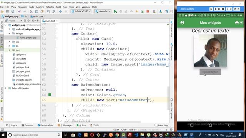Click the Save All toolbar icon
This screenshot has height=138, width=246.
point(7,11)
